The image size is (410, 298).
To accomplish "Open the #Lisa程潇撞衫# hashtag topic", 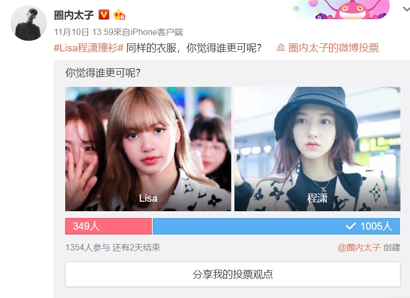I will pyautogui.click(x=89, y=48).
